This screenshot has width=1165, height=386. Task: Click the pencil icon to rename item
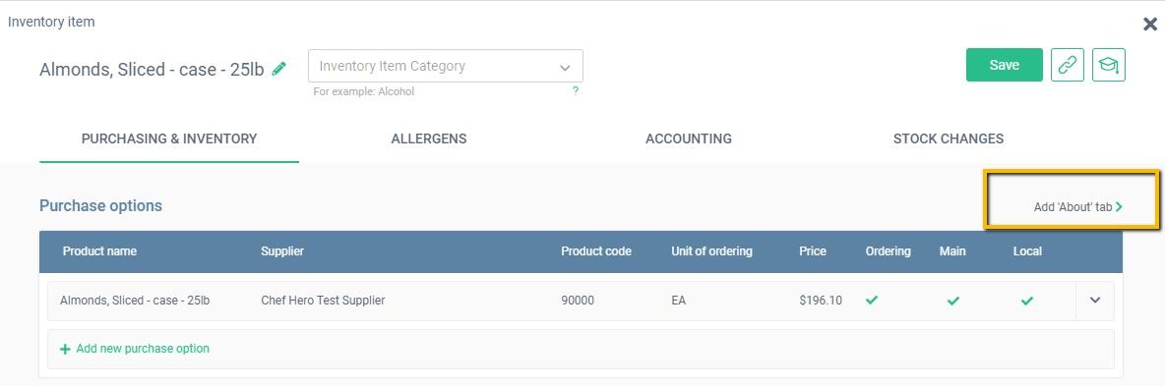point(278,69)
